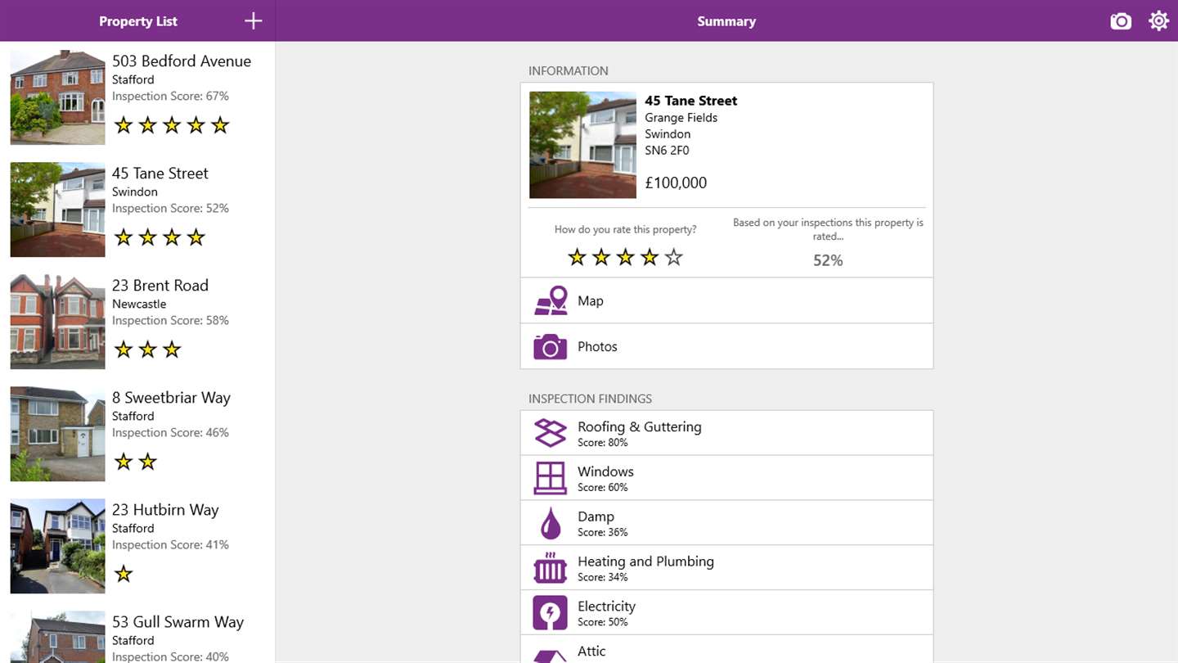Click the 503 Bedford Avenue house thumbnail
The height and width of the screenshot is (663, 1178).
click(x=57, y=97)
